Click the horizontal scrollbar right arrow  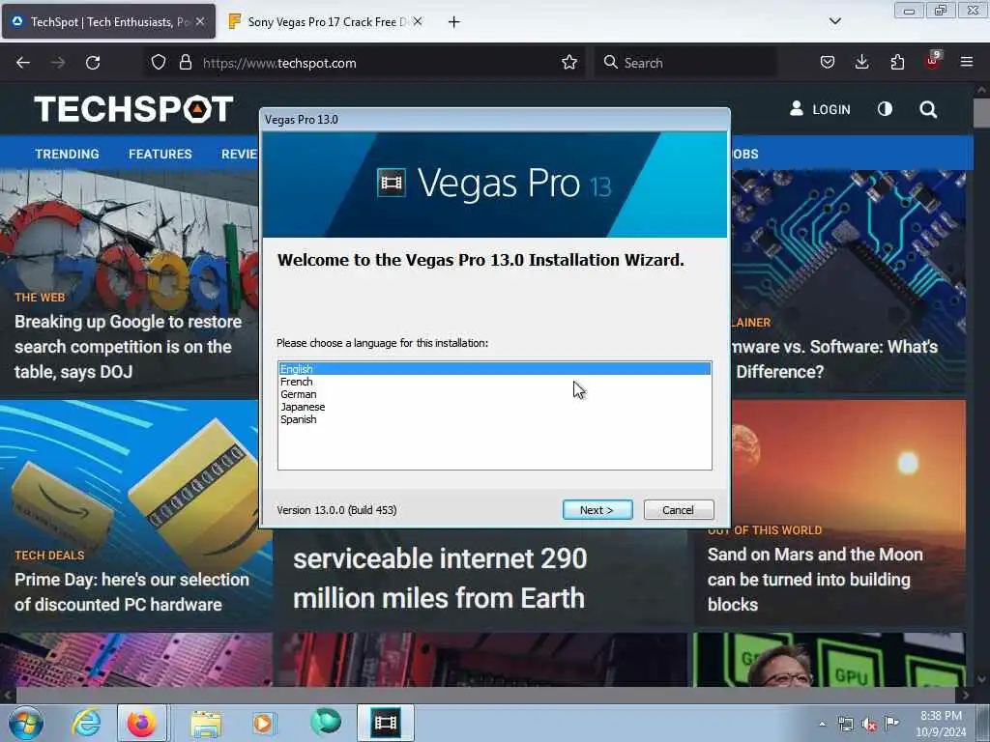coord(966,696)
